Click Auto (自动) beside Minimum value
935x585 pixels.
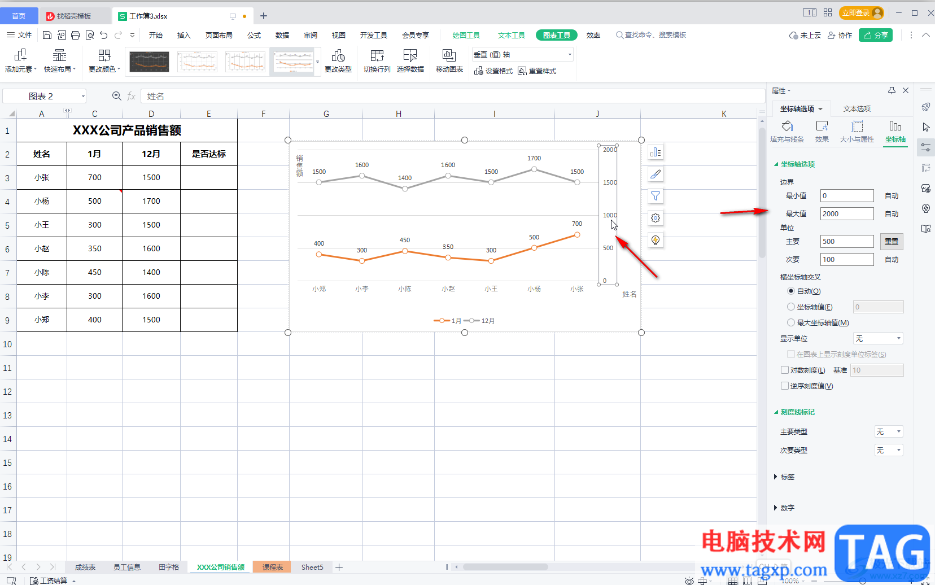pos(892,196)
